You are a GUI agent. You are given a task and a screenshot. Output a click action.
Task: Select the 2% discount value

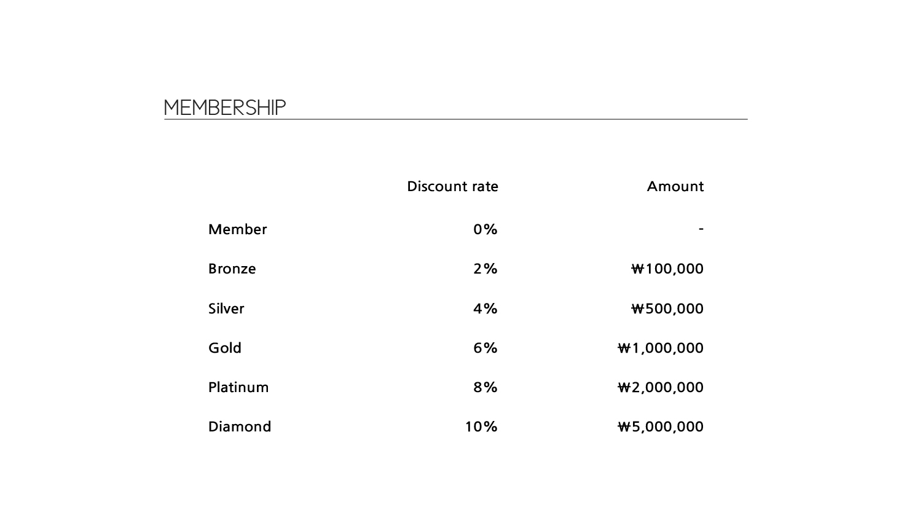point(485,269)
